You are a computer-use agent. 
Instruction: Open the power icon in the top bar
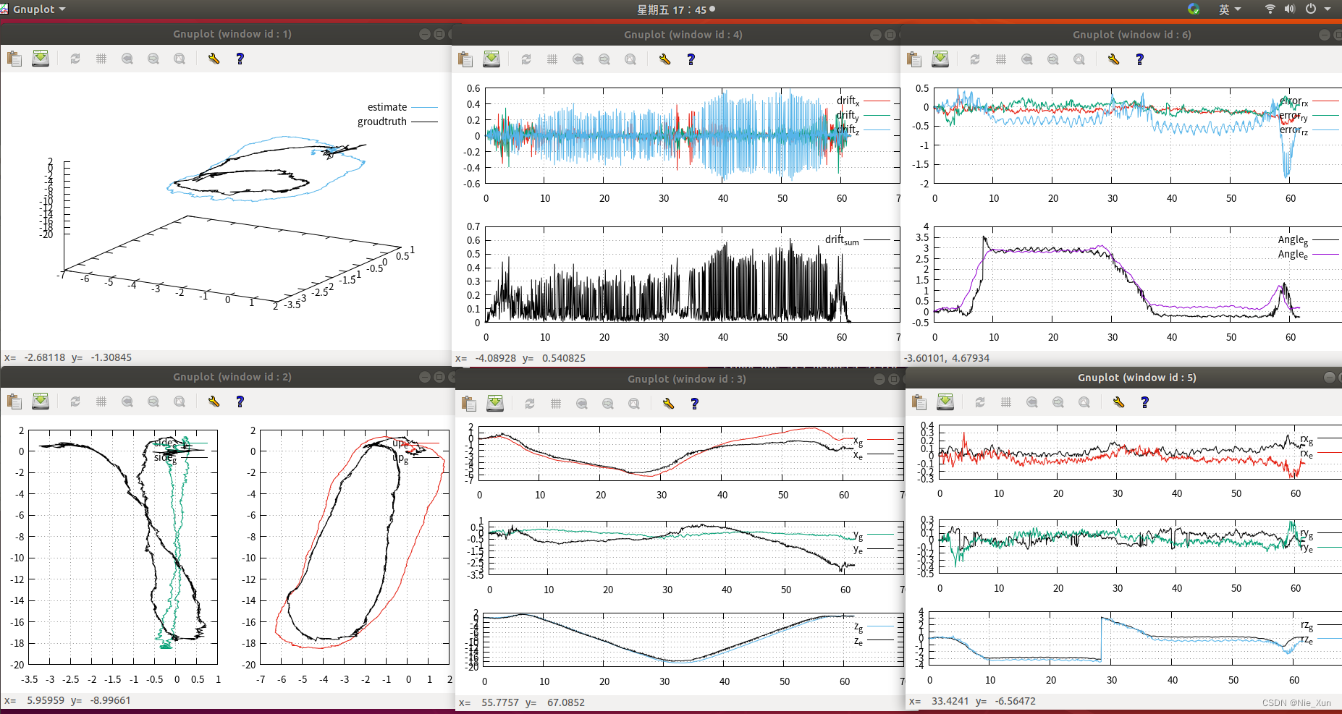pyautogui.click(x=1311, y=9)
